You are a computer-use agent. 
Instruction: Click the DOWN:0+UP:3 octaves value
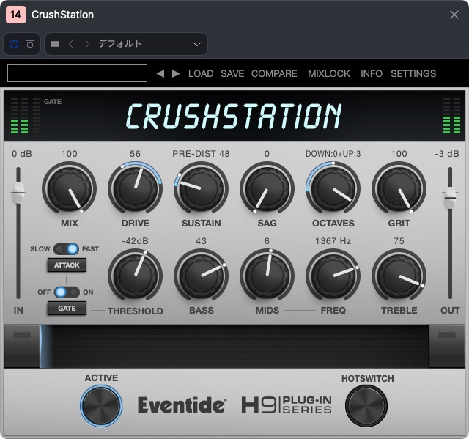tap(333, 154)
